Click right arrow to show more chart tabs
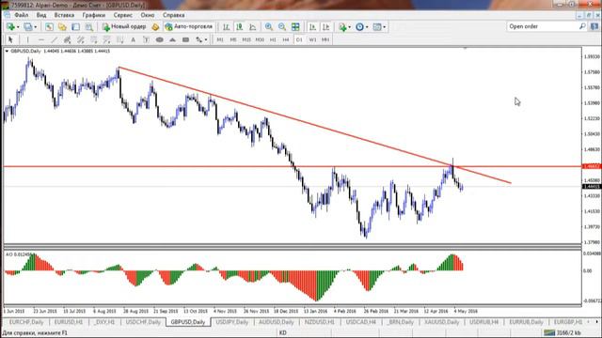Screen dimensions: 602x338 click(x=596, y=322)
